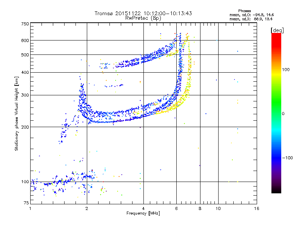Click the '4' frequency axis tick label
Screen dimensions: 302x227
click(x=143, y=208)
